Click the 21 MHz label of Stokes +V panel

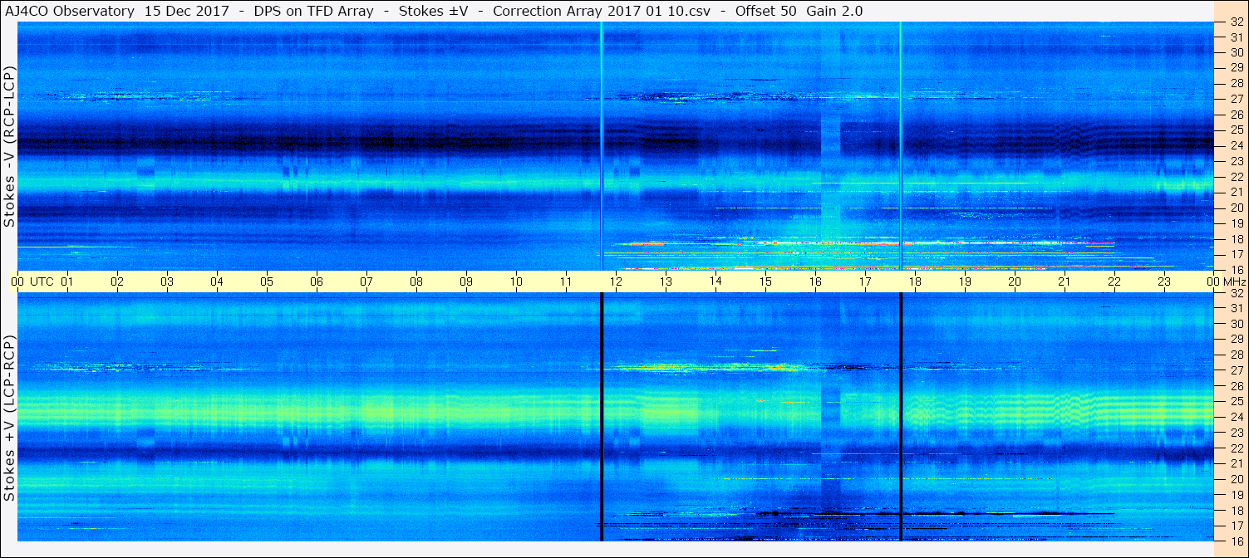tap(1236, 463)
